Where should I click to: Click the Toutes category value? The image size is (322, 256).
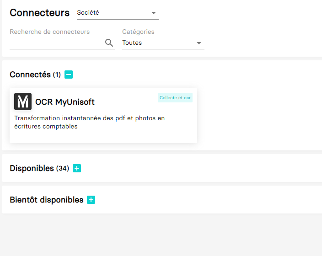pos(132,43)
